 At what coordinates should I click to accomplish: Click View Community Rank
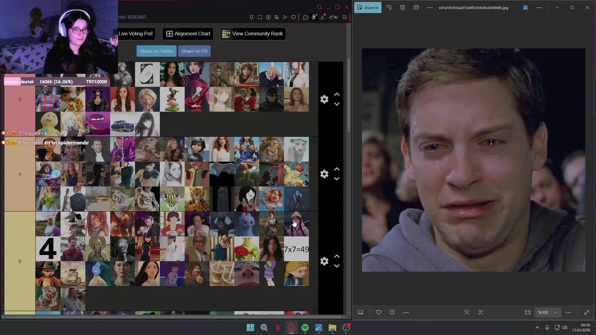252,33
